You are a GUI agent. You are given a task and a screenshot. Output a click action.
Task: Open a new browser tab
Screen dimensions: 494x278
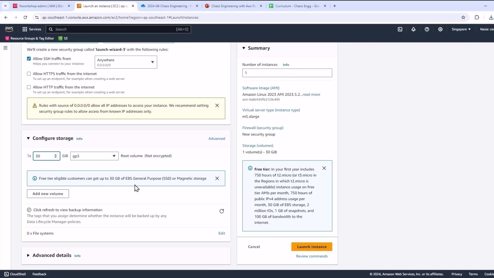pos(334,6)
